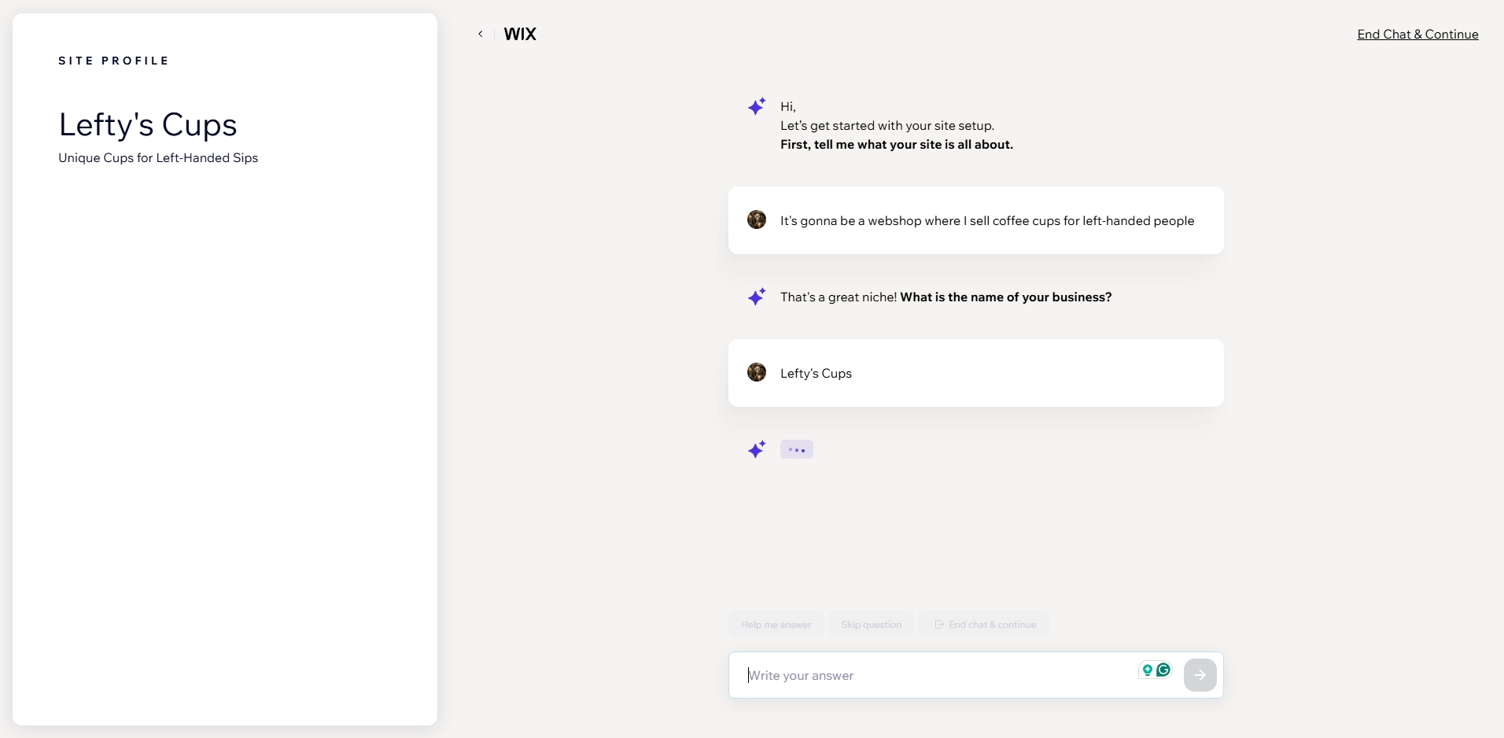The image size is (1504, 738).
Task: Click the AI sparkle icon beside the greeting
Action: click(757, 106)
